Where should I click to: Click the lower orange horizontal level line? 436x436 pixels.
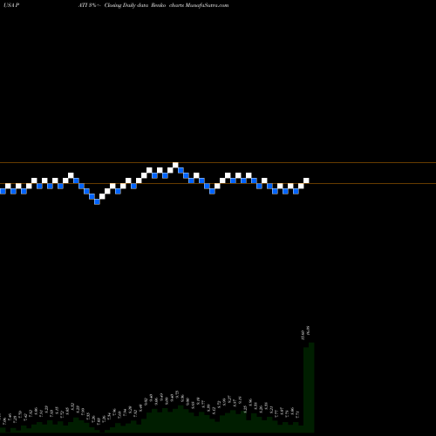point(218,183)
